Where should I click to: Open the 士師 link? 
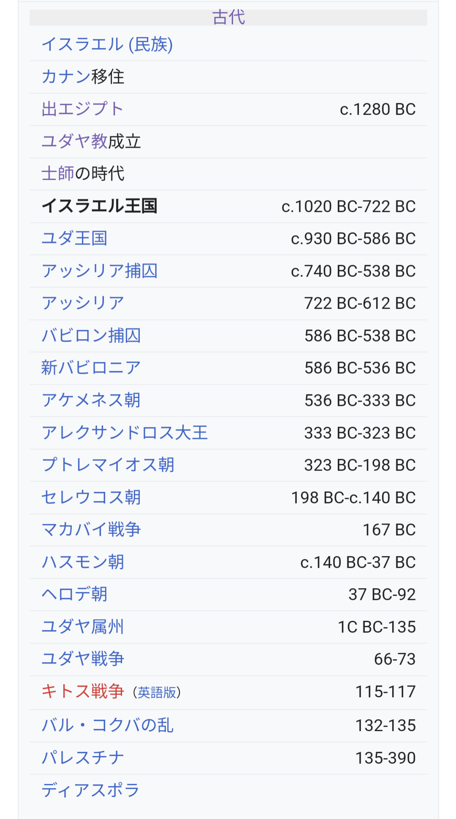(58, 174)
